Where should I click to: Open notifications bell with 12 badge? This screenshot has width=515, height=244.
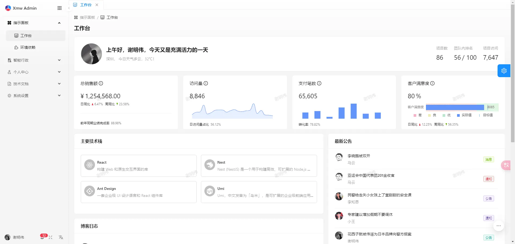point(42,237)
